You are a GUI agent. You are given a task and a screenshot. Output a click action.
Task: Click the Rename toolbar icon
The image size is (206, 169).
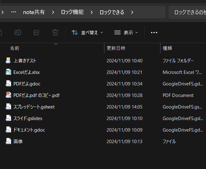(x=18, y=32)
